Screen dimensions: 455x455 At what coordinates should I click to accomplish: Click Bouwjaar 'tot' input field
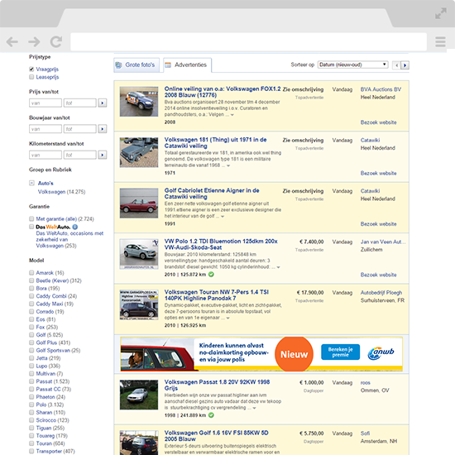point(79,128)
